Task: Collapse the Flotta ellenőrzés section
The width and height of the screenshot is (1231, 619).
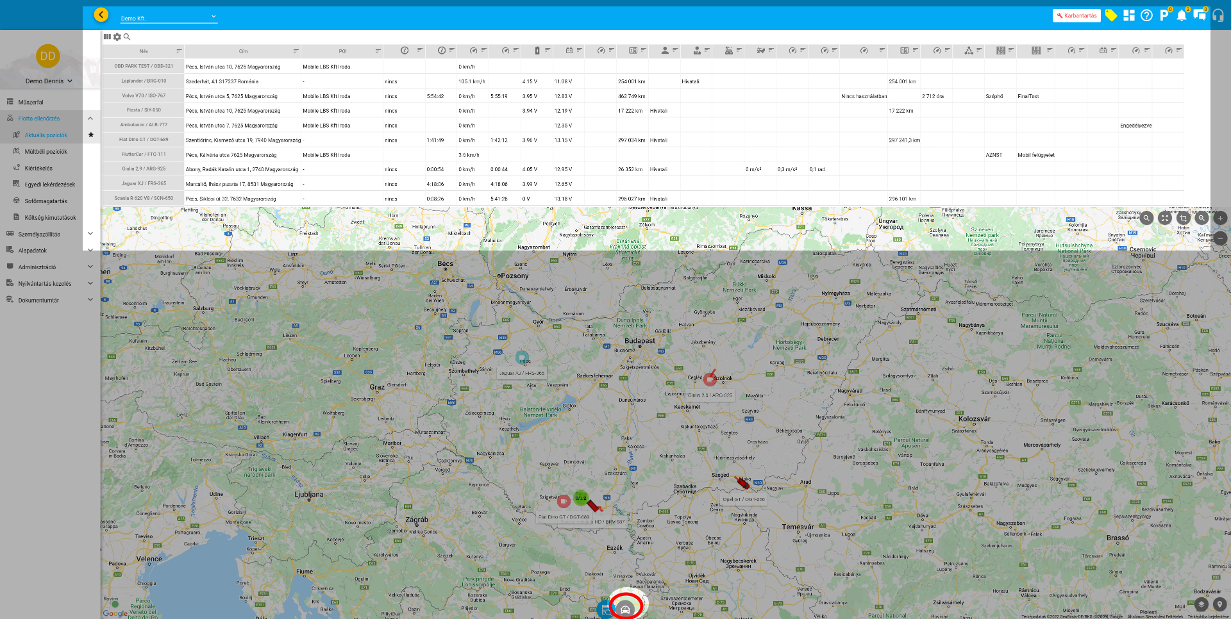Action: pyautogui.click(x=90, y=119)
